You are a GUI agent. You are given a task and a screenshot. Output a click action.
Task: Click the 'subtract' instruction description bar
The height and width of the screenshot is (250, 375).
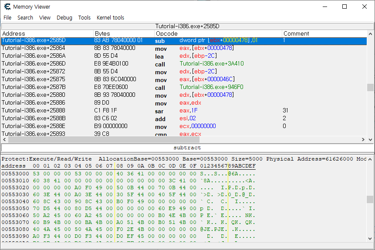[x=187, y=148]
